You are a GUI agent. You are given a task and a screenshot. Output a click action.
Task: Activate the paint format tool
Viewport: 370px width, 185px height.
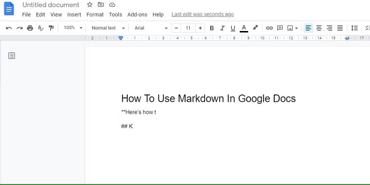coord(51,28)
